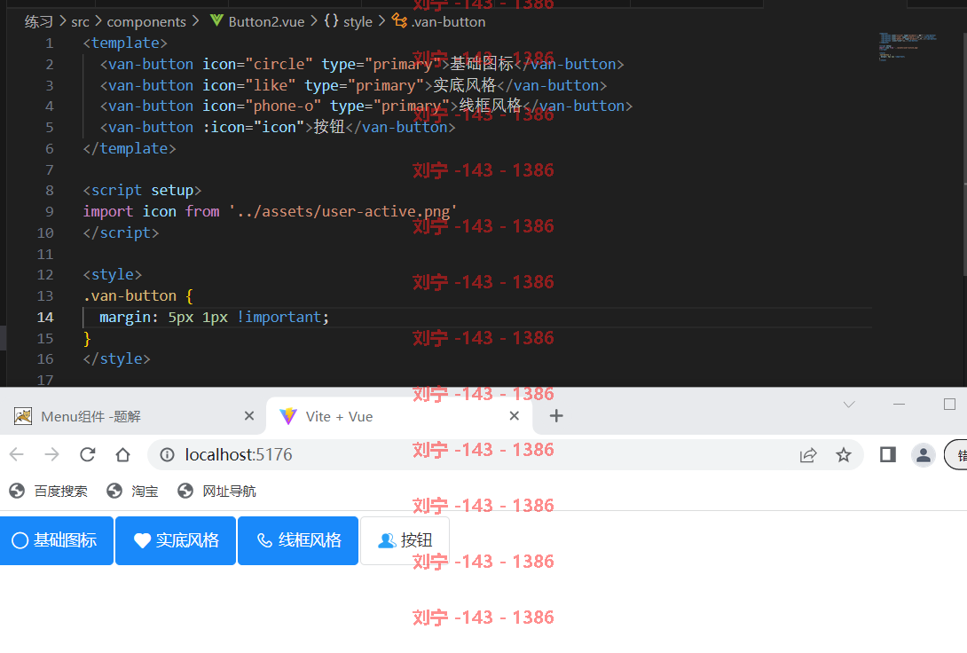
Task: Minimize the browser window
Action: 900,405
